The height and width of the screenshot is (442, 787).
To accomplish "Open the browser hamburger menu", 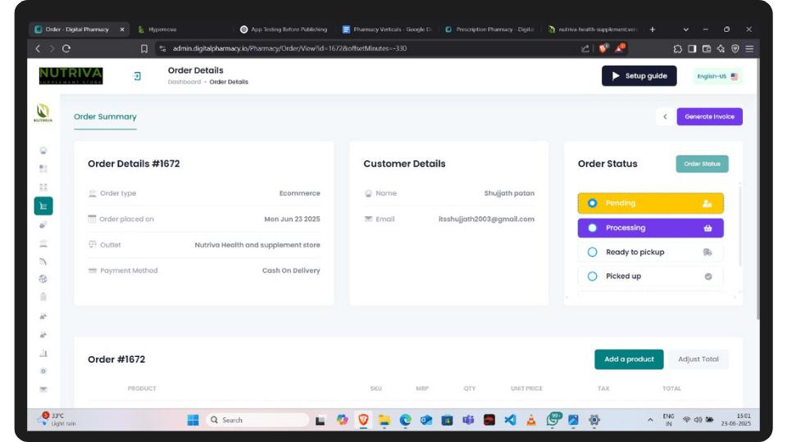I will [749, 48].
